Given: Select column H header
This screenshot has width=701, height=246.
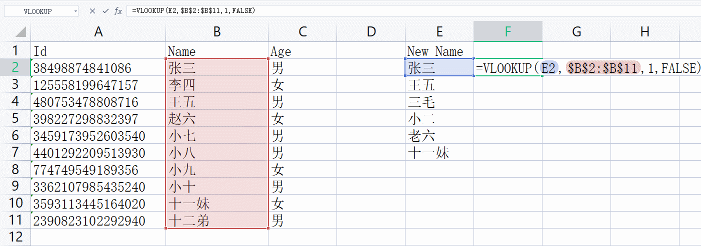Looking at the screenshot, I should pos(645,32).
